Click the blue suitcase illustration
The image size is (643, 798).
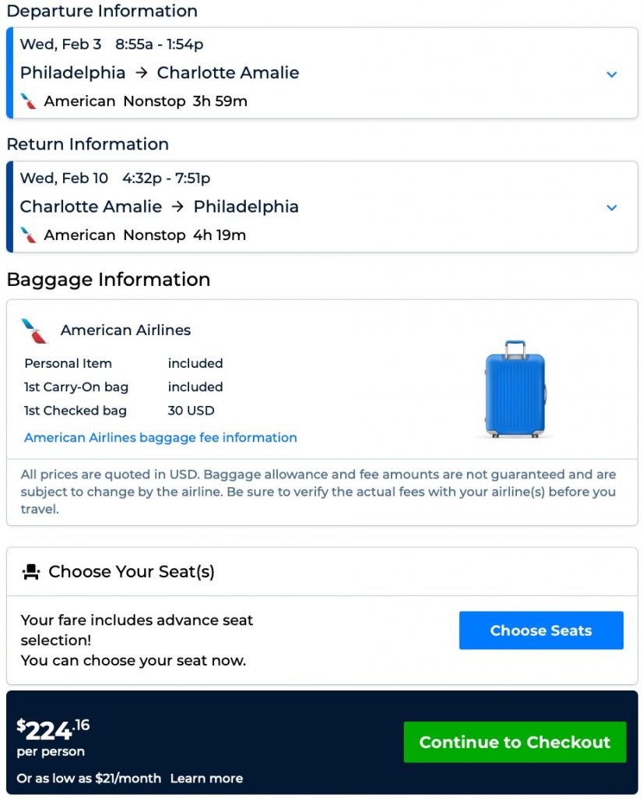click(x=515, y=388)
